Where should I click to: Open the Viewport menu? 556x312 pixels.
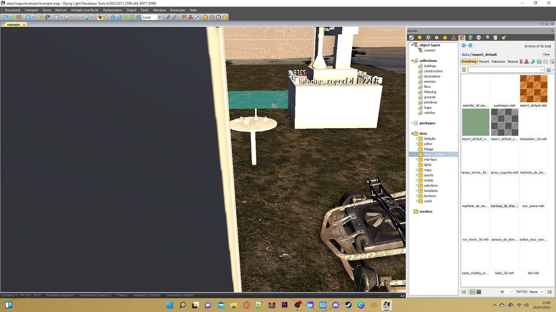[x=31, y=10]
